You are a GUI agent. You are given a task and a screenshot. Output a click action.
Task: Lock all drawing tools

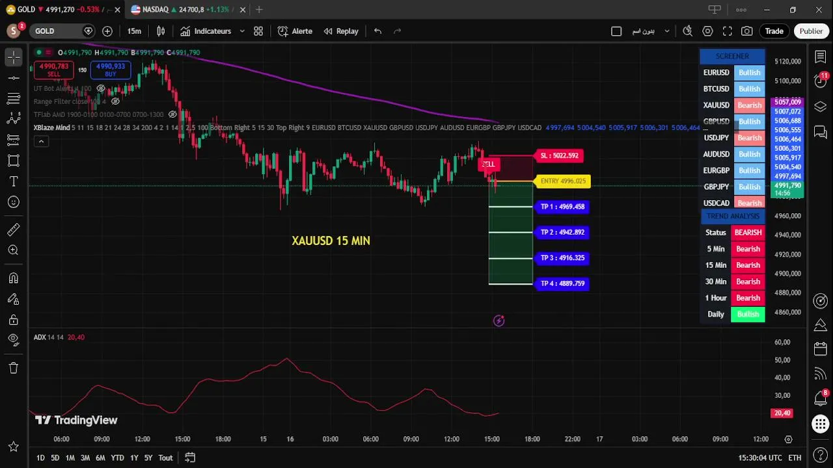(x=13, y=320)
